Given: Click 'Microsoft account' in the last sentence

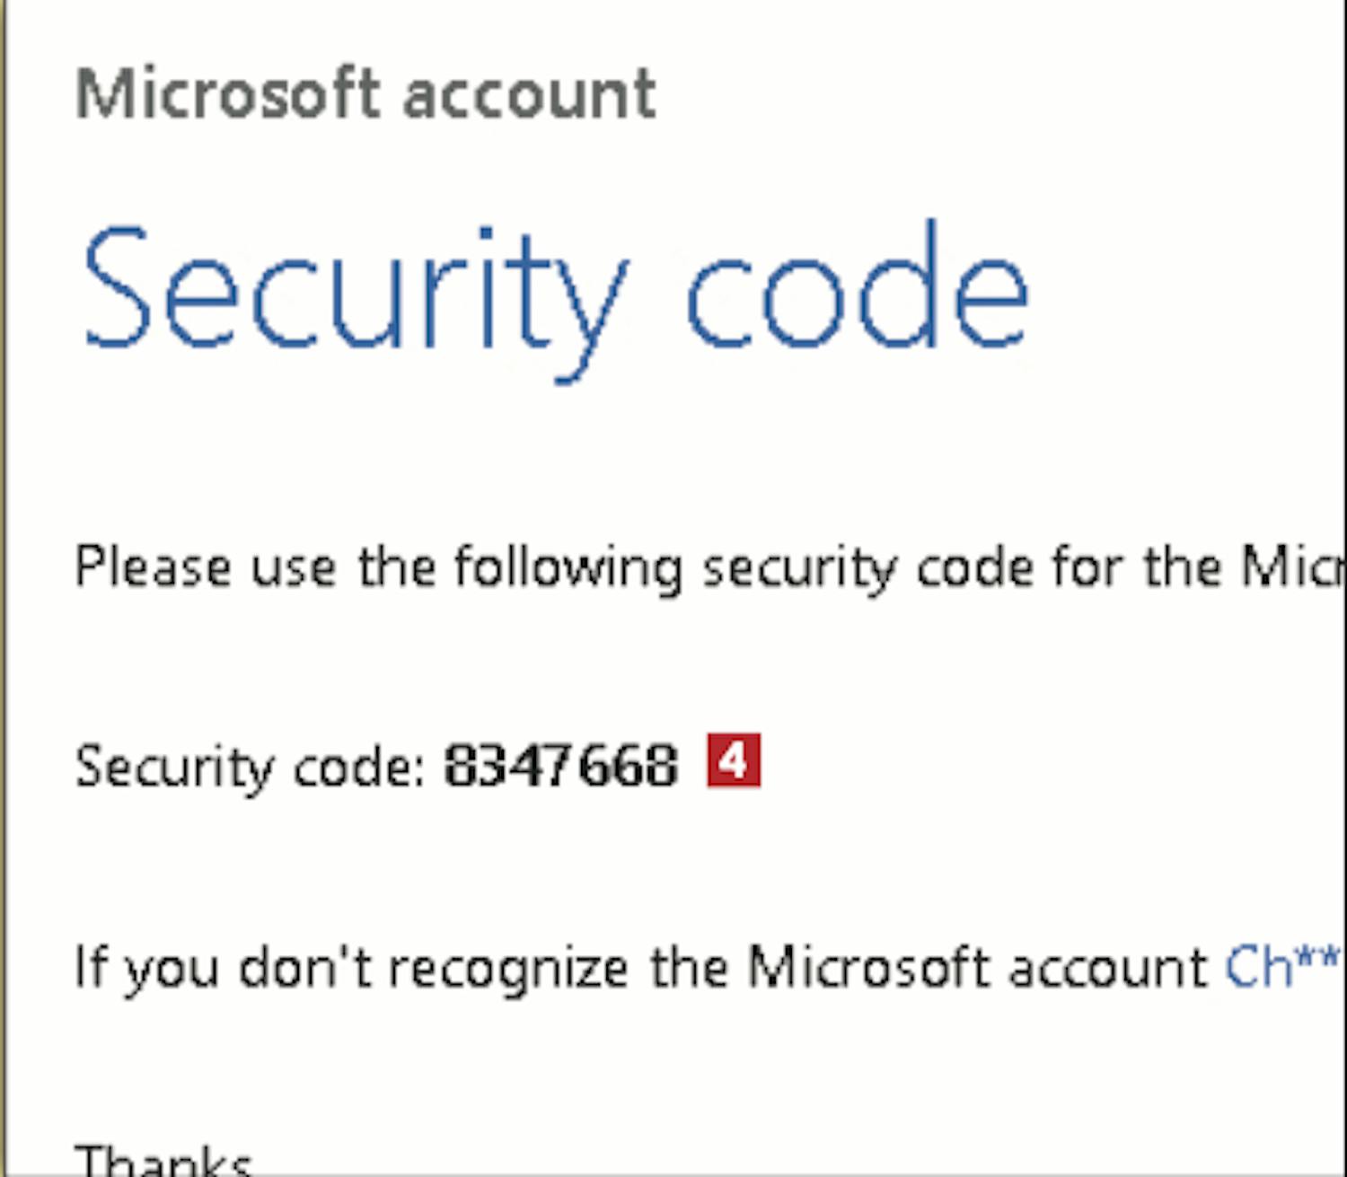Looking at the screenshot, I should tap(979, 968).
